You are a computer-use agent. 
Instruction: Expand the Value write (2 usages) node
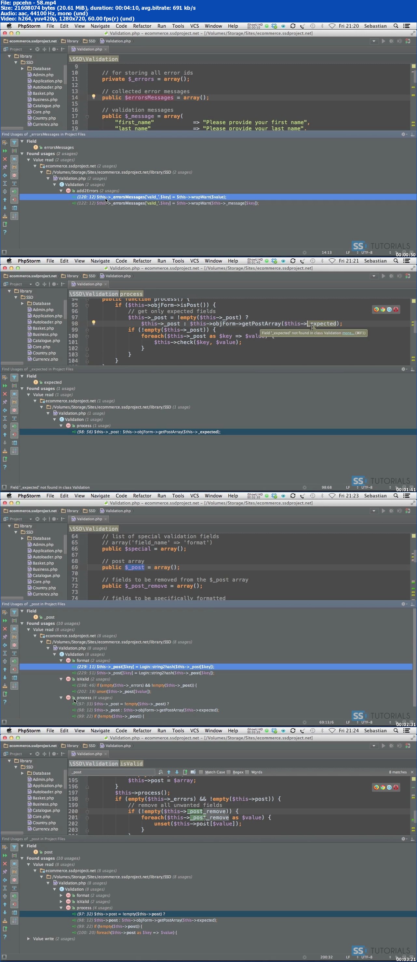(29, 939)
